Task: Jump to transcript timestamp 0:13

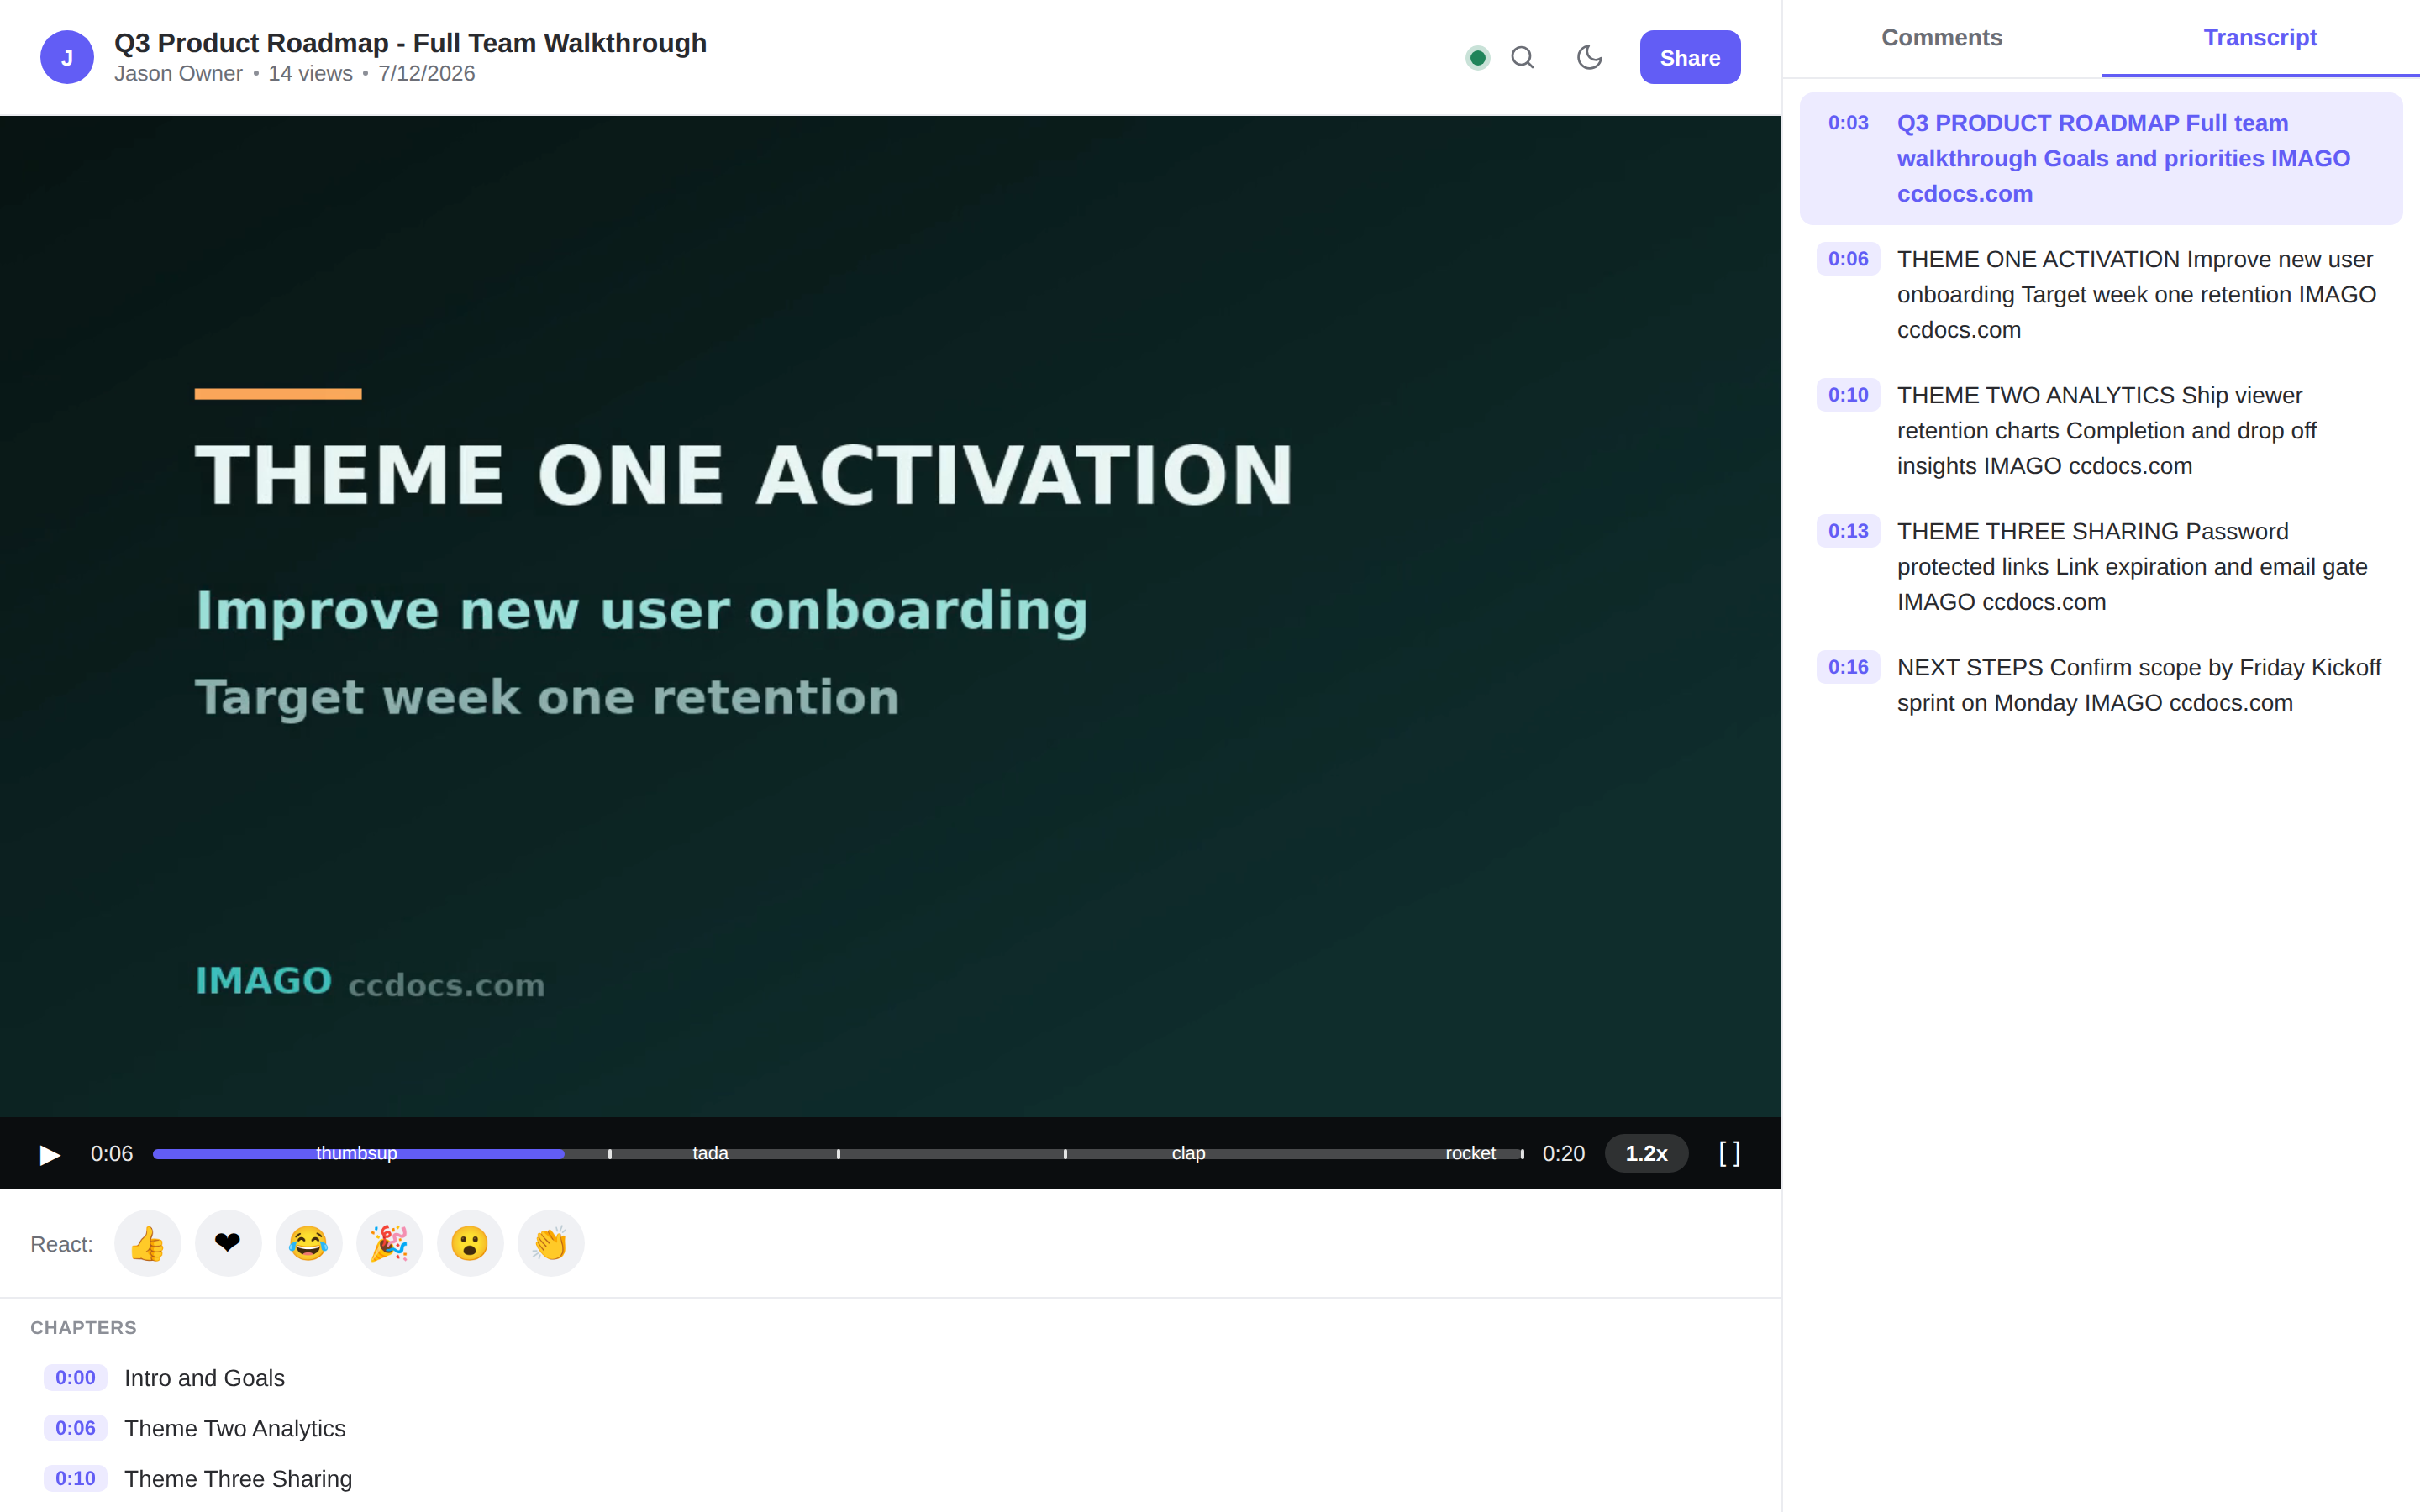Action: [x=1848, y=531]
